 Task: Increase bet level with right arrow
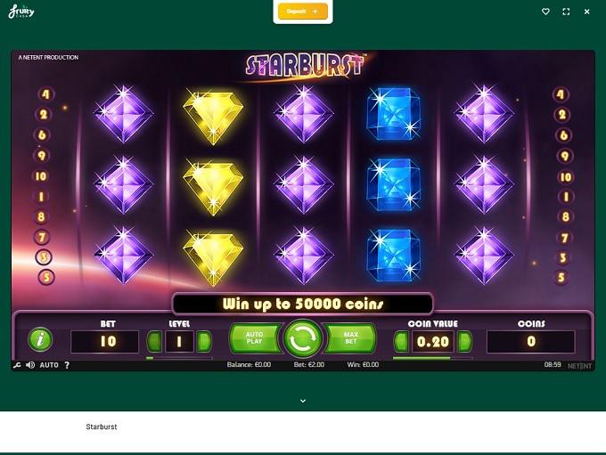tap(204, 341)
